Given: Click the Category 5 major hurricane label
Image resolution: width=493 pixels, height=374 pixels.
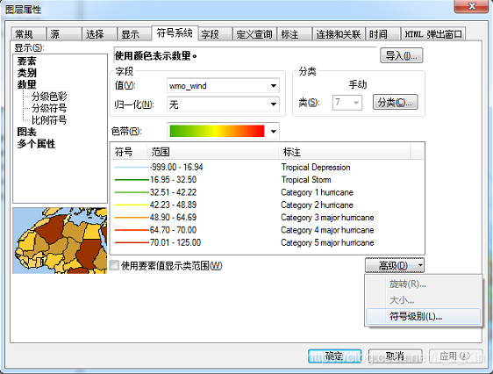Looking at the screenshot, I should click(327, 242).
